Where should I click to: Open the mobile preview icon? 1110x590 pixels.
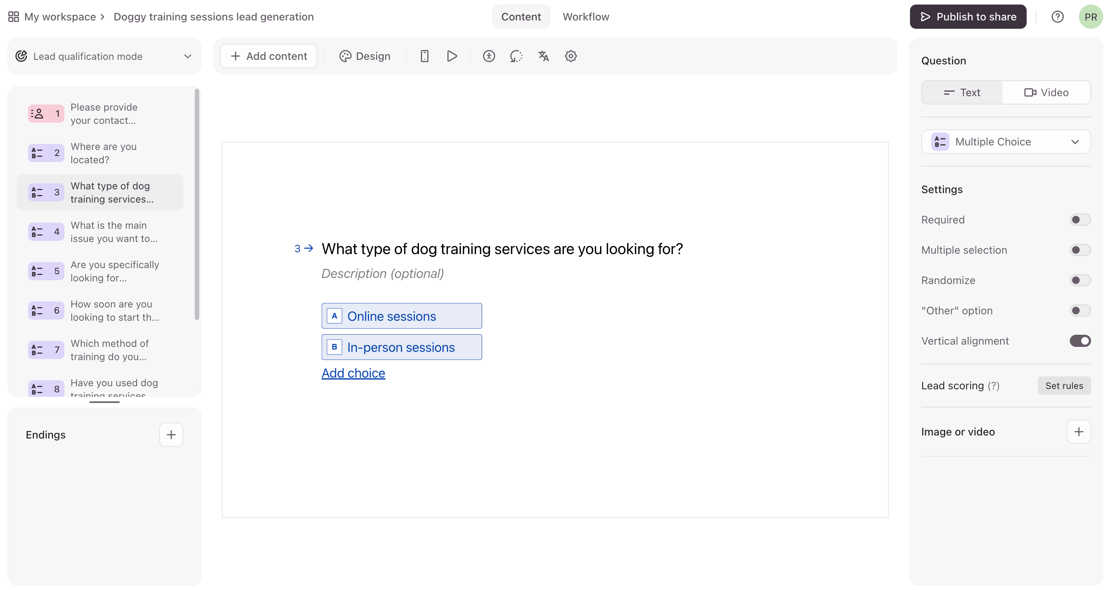click(424, 56)
